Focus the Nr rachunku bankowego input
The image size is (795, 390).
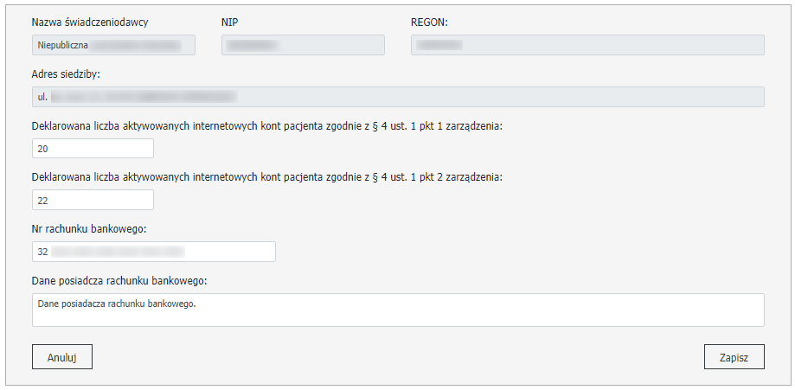click(153, 252)
